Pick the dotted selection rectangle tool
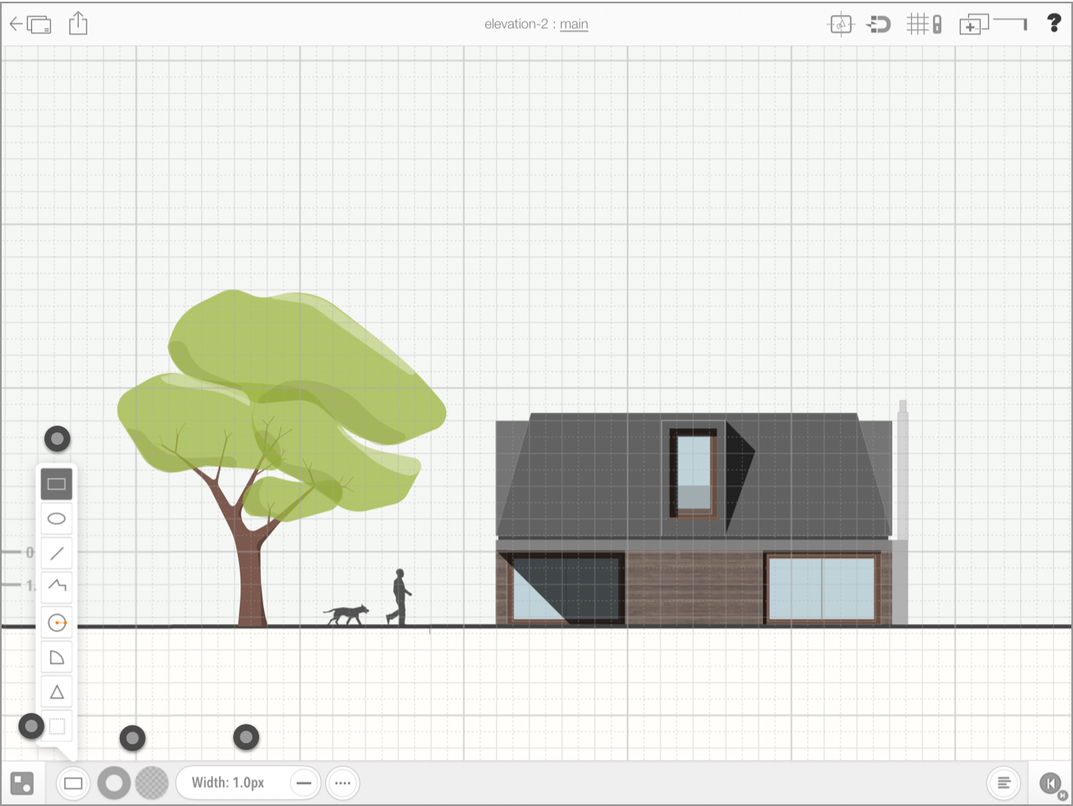 [57, 726]
